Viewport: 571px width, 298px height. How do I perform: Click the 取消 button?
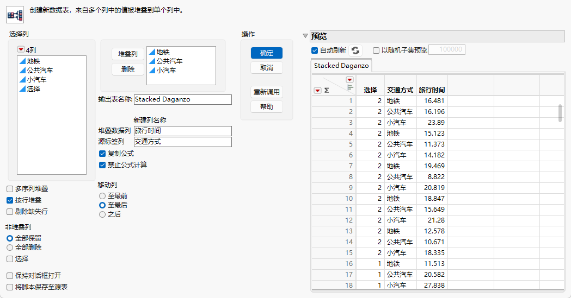[267, 67]
